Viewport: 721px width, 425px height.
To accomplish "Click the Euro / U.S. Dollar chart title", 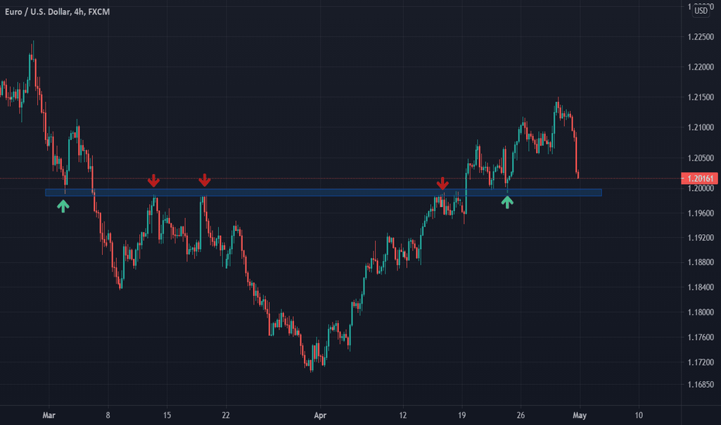I will (x=57, y=12).
